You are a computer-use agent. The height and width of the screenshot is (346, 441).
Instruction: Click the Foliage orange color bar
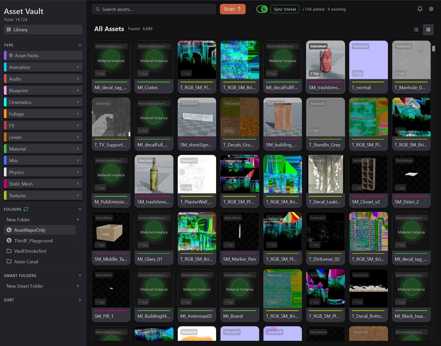point(5,114)
